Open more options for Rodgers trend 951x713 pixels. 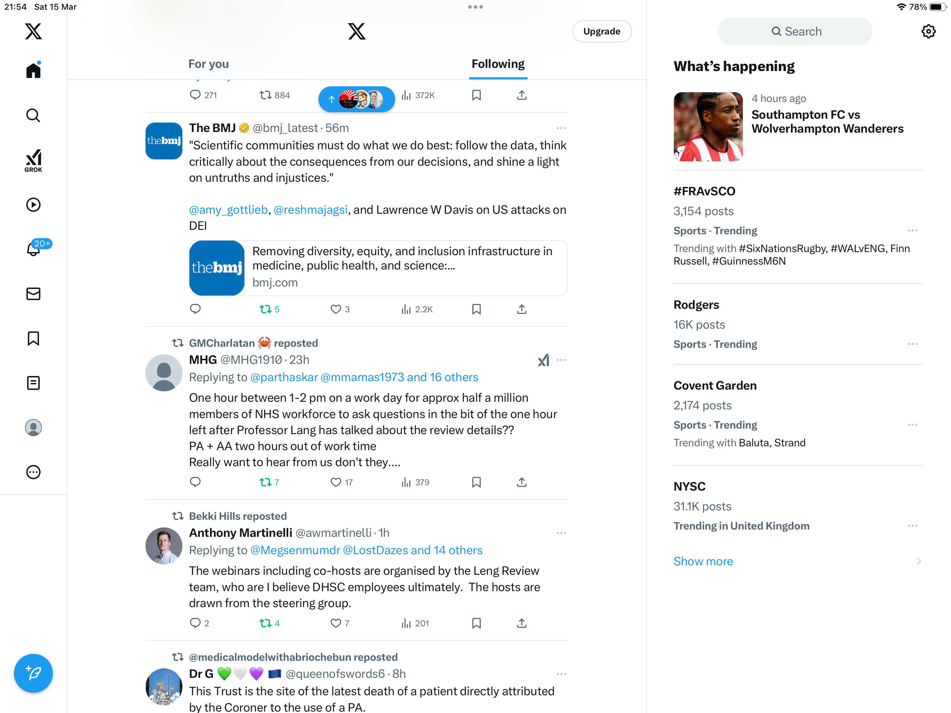pyautogui.click(x=912, y=344)
